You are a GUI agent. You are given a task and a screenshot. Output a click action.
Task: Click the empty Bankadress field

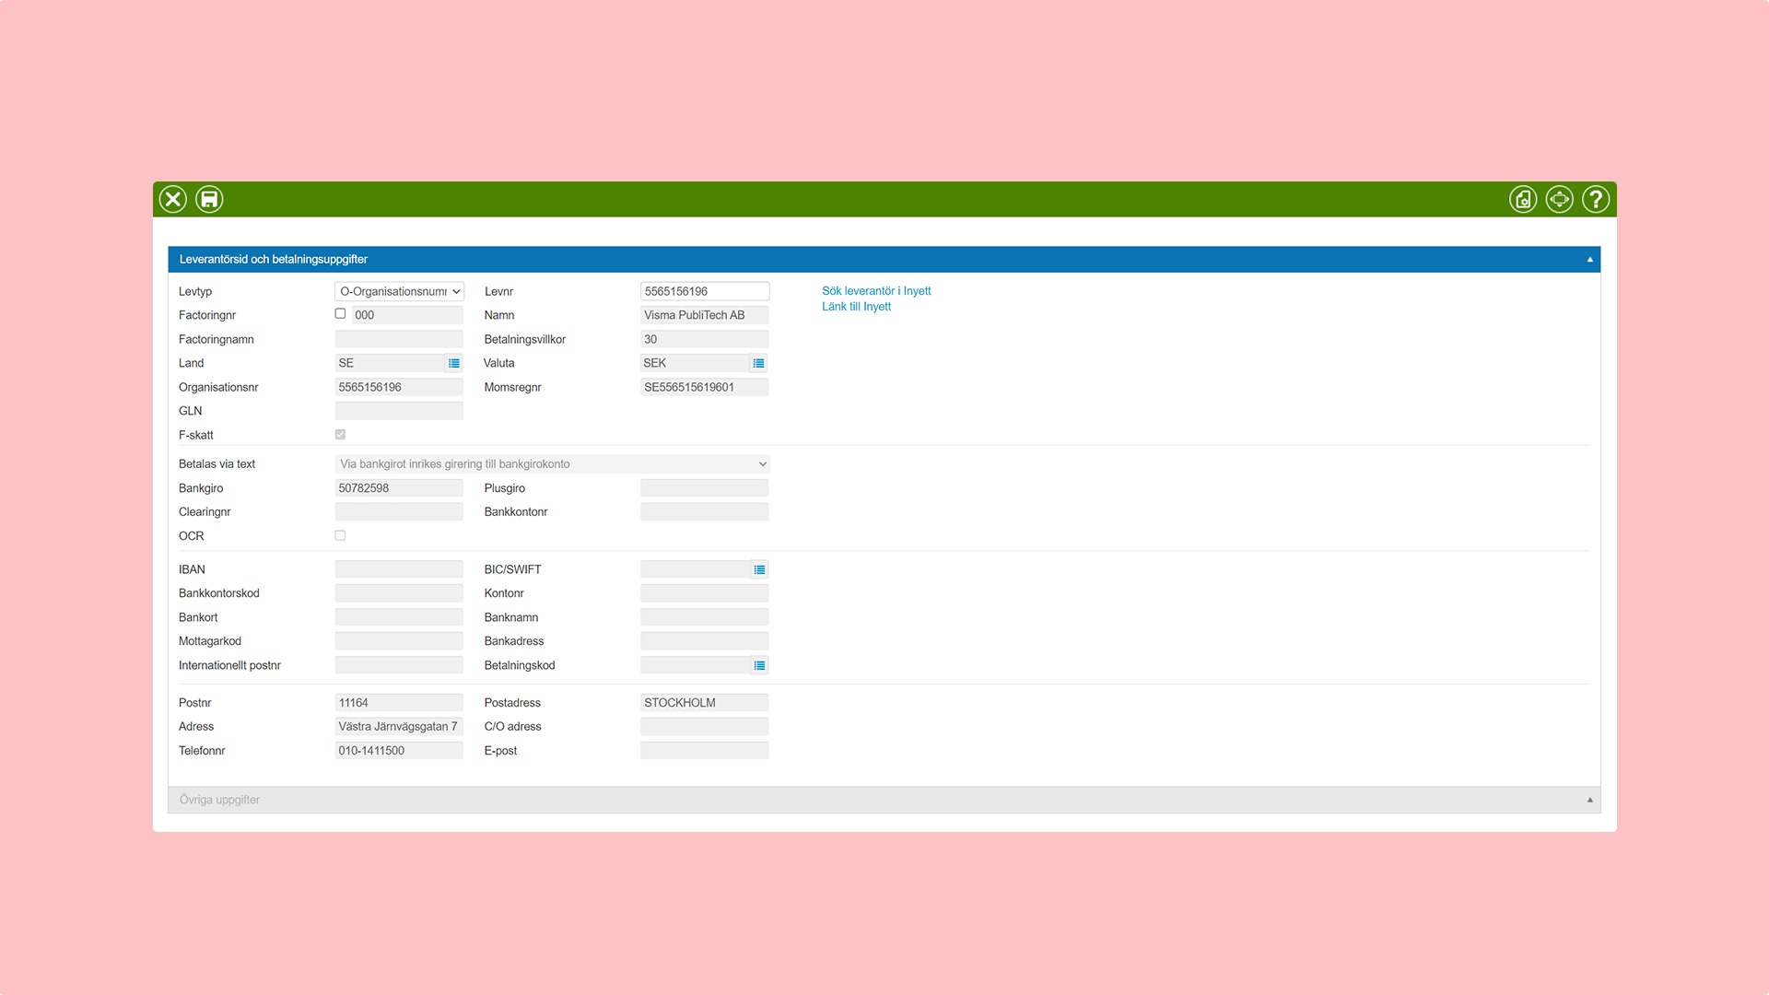pyautogui.click(x=705, y=641)
